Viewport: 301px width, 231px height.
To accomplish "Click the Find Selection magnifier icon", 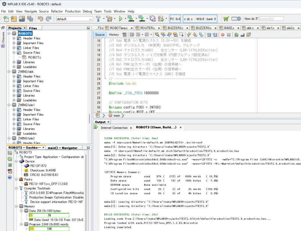I will tap(157, 35).
